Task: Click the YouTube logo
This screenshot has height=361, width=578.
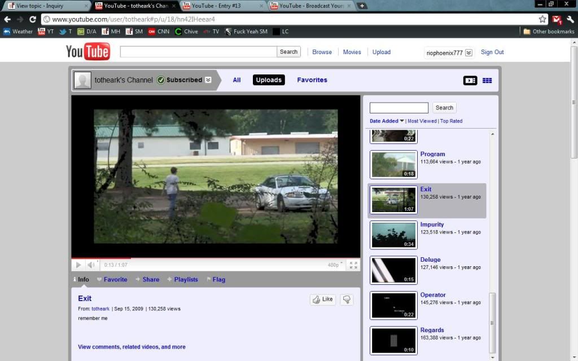Action: click(88, 52)
